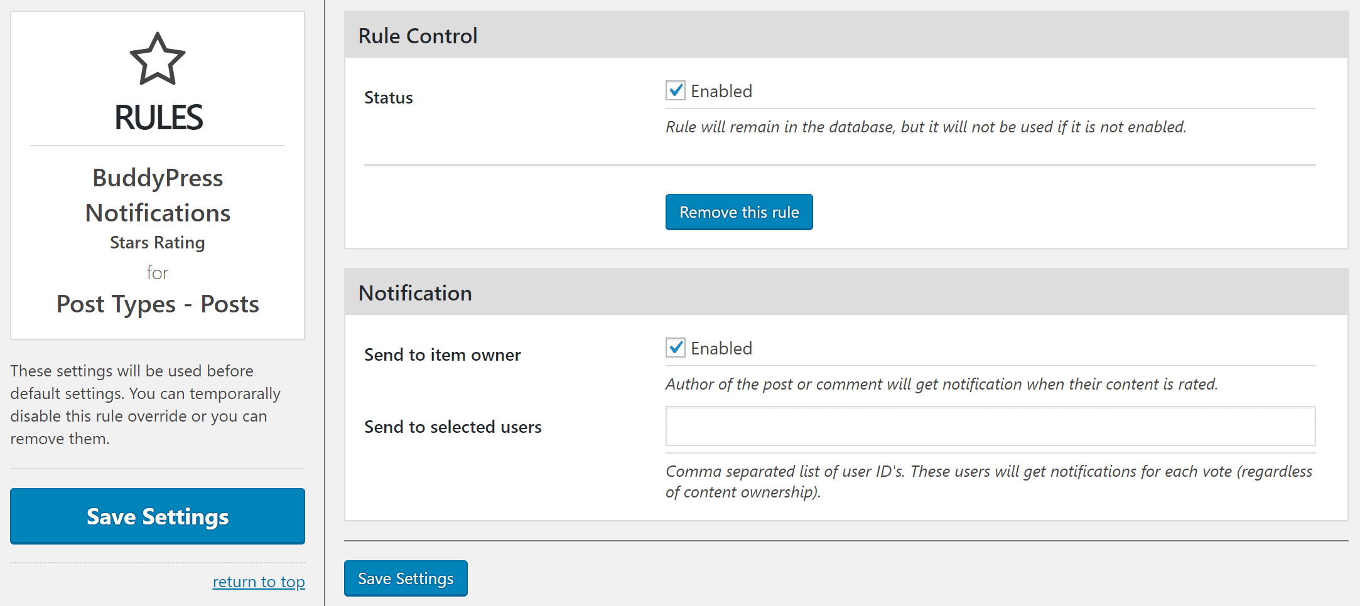Click the BuddyPress Notifications title text

click(x=158, y=195)
